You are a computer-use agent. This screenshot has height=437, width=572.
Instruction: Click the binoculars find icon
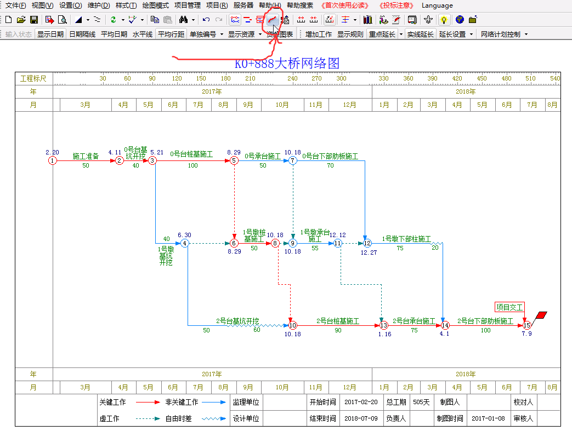pos(184,20)
